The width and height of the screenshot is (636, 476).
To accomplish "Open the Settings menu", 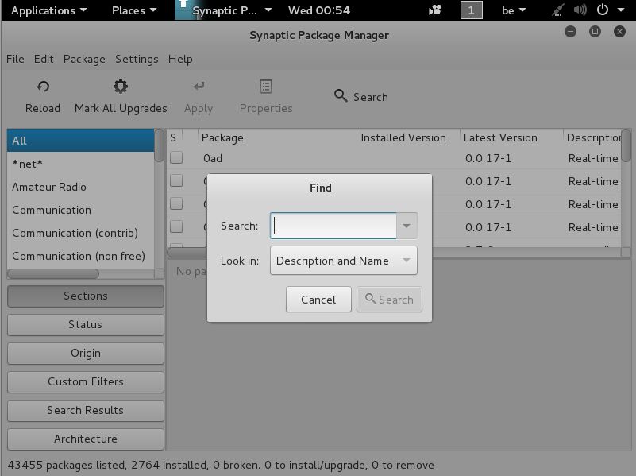I will coord(137,59).
